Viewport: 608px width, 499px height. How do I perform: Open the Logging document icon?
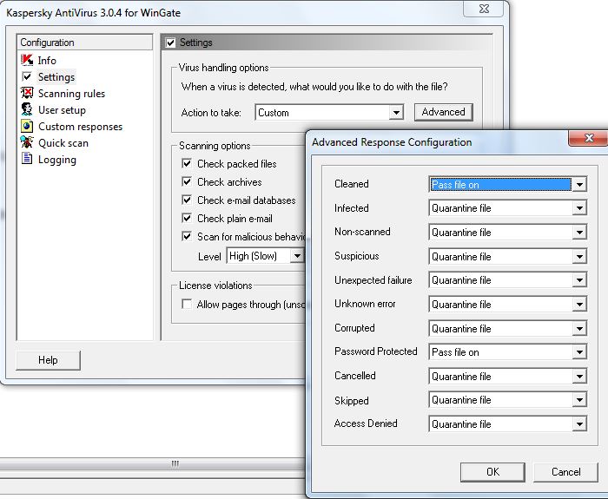pos(27,159)
